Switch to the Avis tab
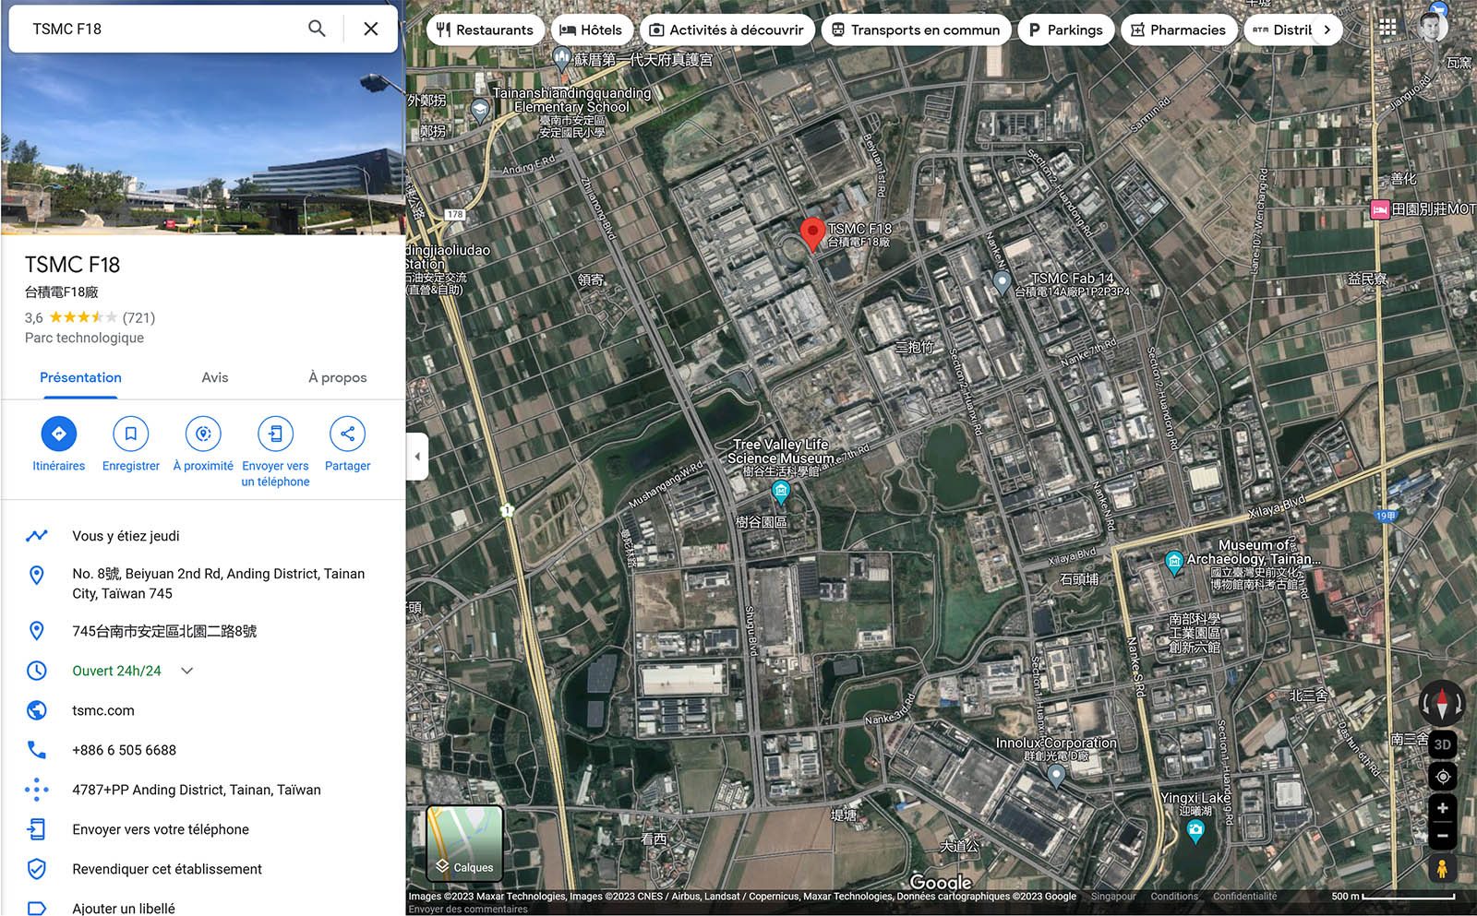 (215, 377)
